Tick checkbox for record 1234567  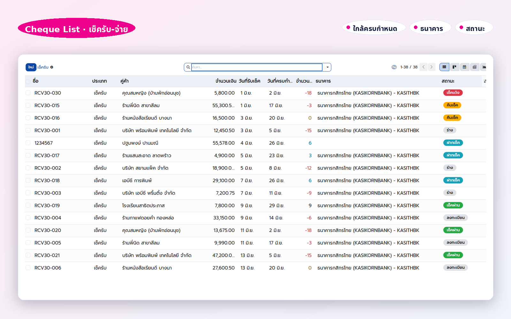click(28, 143)
